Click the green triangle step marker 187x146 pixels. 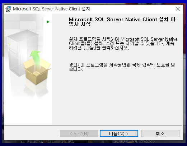(x=48, y=22)
